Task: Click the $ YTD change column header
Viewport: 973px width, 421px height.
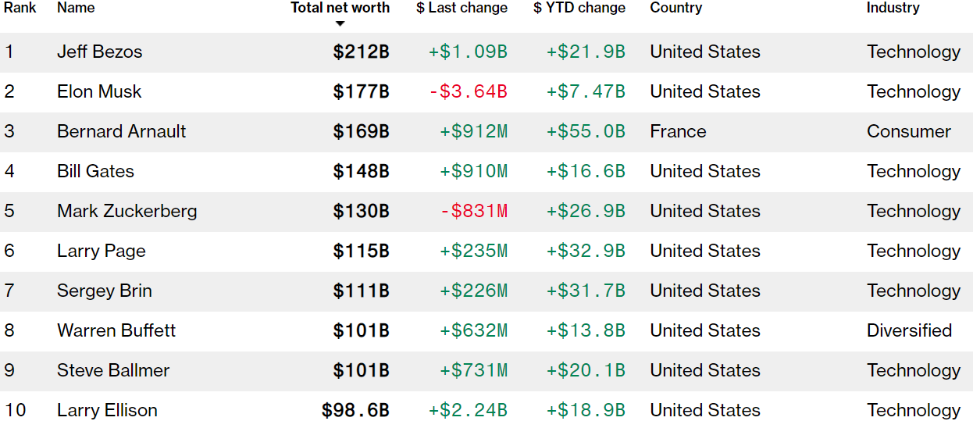Action: point(579,8)
